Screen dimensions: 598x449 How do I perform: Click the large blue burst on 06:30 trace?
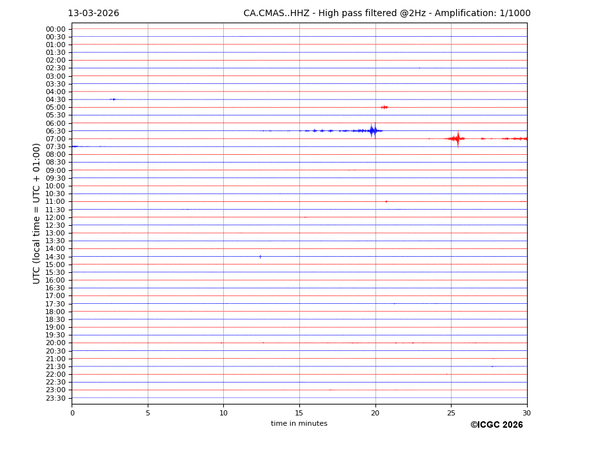(372, 131)
